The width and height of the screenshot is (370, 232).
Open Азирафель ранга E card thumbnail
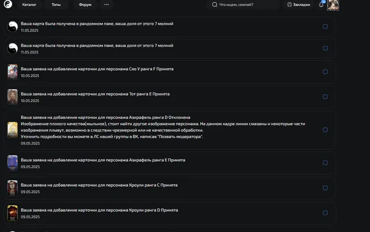click(x=13, y=163)
